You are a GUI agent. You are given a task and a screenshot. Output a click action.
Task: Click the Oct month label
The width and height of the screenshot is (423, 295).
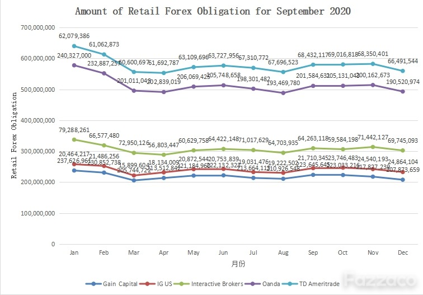coord(343,252)
